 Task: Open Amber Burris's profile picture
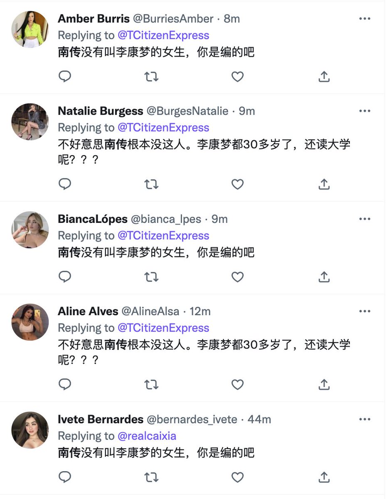pos(30,29)
